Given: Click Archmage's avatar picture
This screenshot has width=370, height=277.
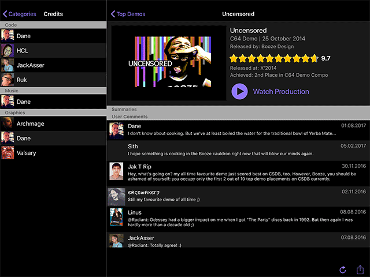Looking at the screenshot, I should point(8,123).
